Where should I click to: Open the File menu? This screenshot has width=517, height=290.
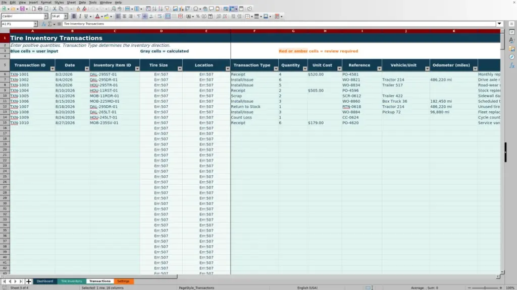tap(4, 3)
